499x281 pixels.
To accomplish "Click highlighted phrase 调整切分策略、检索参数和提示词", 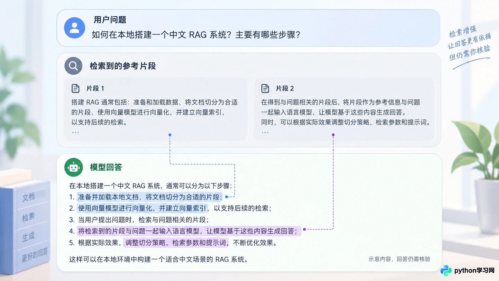I will 176,242.
